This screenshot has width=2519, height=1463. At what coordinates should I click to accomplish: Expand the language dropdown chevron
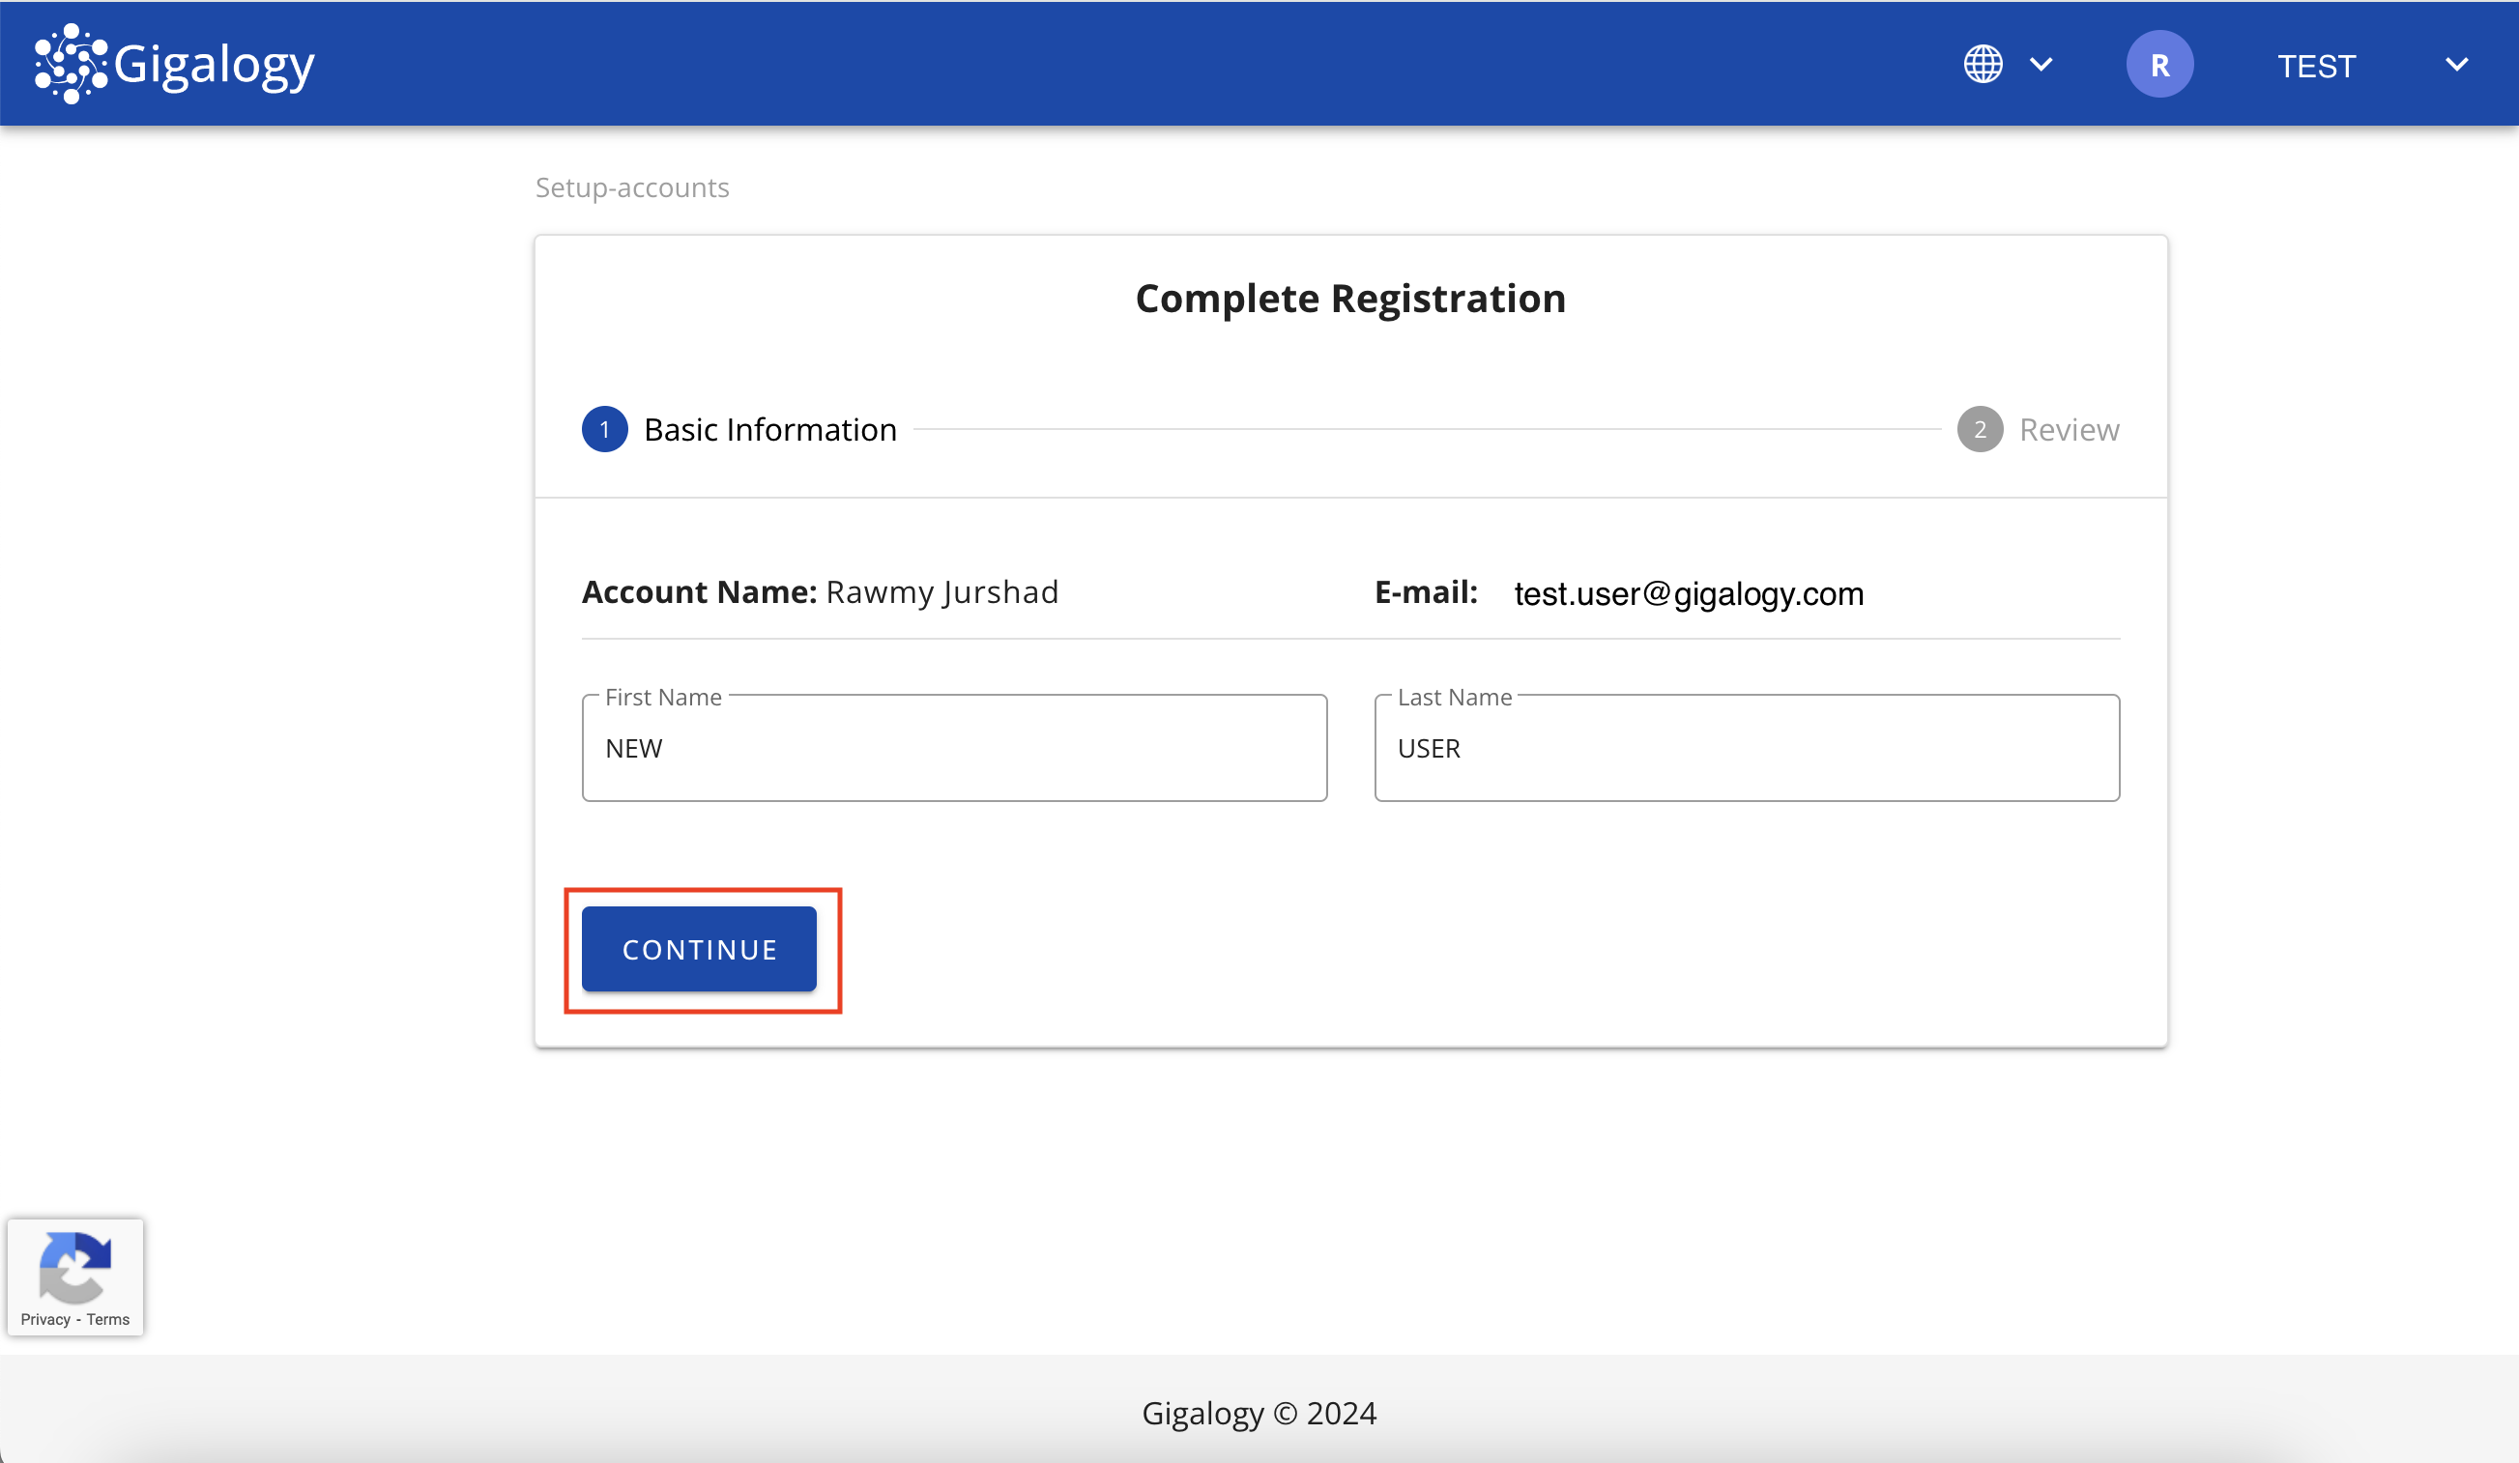[2041, 65]
